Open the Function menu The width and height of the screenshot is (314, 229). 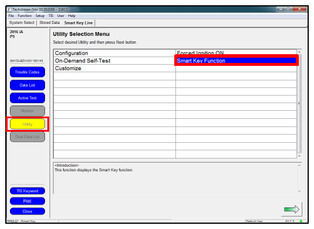click(x=25, y=16)
